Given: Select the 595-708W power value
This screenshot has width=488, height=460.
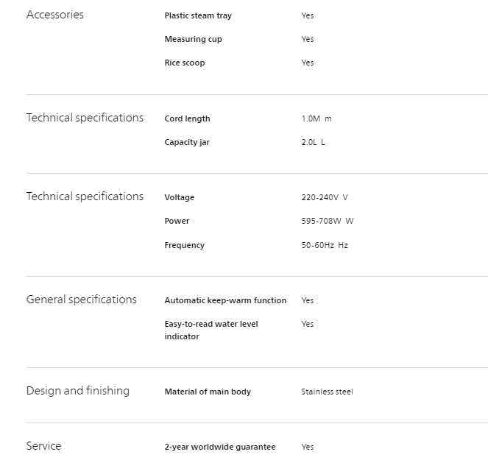Looking at the screenshot, I should (327, 221).
